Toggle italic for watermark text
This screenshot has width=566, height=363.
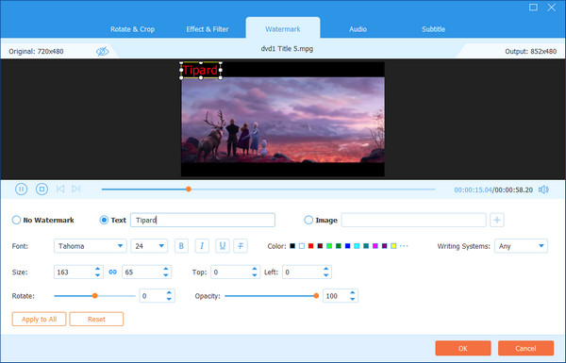pos(202,246)
